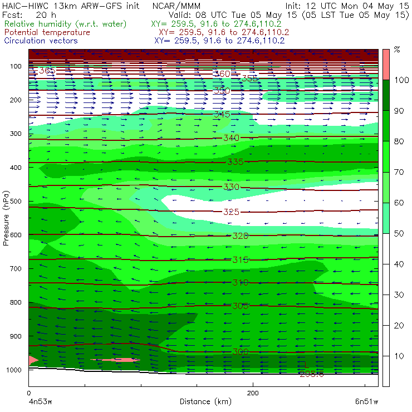Click the '100' colorbar scale label
The width and height of the screenshot is (412, 412).
pos(401,80)
